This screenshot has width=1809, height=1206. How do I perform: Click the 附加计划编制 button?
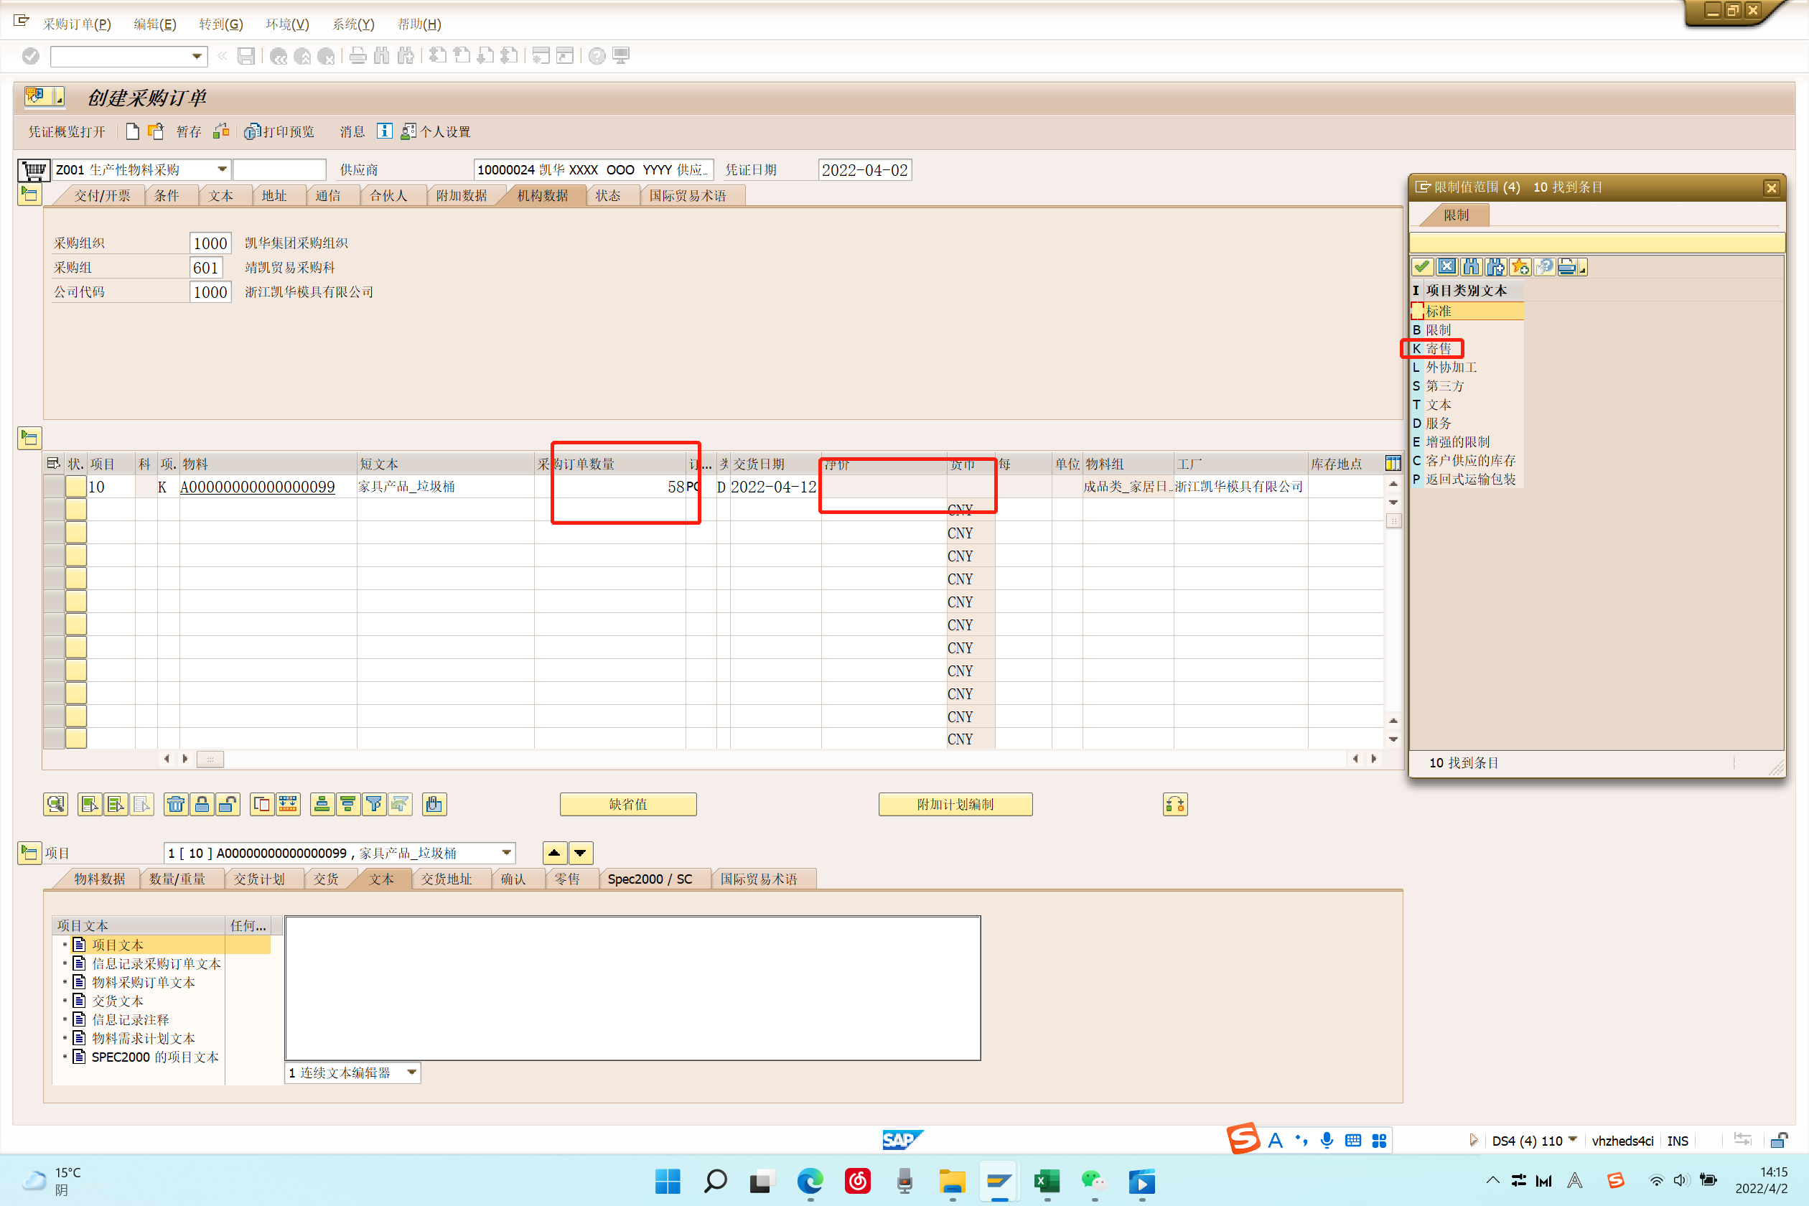coord(955,804)
